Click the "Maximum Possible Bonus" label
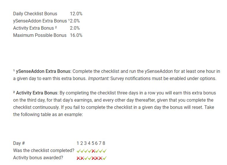Image resolution: width=227 pixels, height=165 pixels. pos(40,35)
